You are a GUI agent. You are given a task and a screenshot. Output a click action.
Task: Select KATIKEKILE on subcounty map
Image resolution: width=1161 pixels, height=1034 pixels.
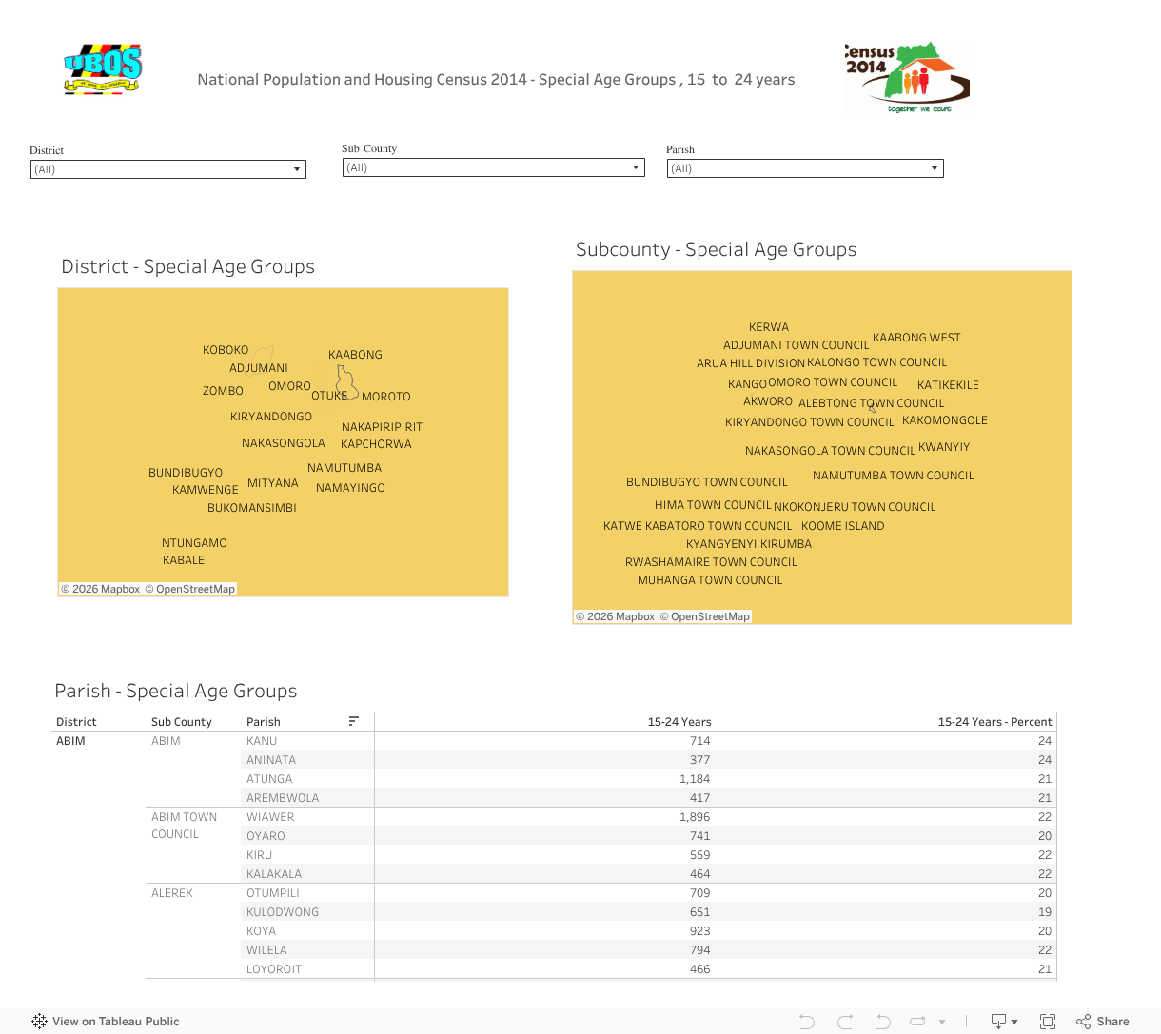point(948,385)
